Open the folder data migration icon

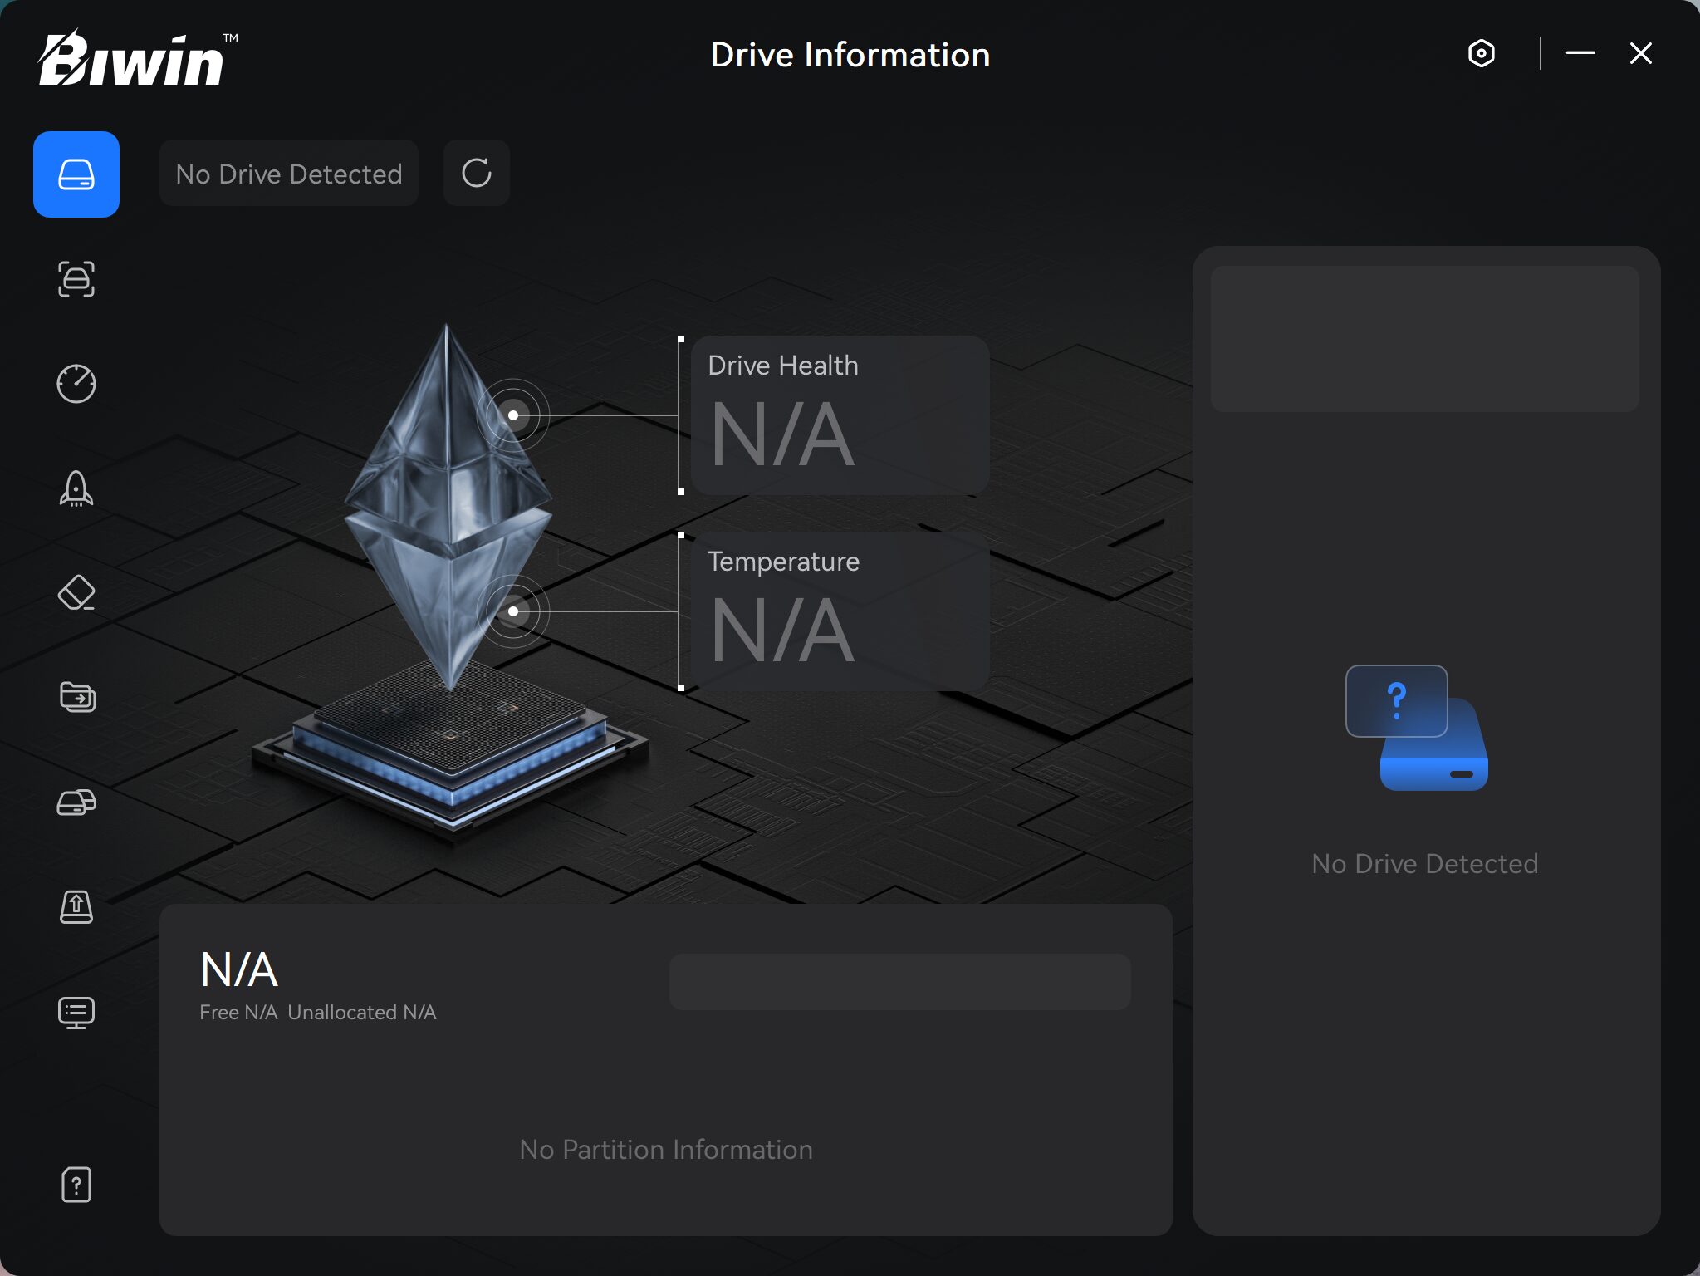pos(76,697)
